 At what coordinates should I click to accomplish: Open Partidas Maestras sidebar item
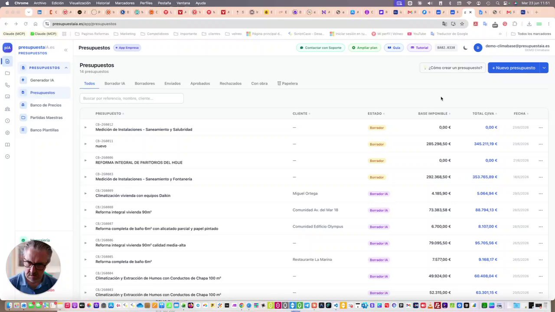(x=46, y=117)
